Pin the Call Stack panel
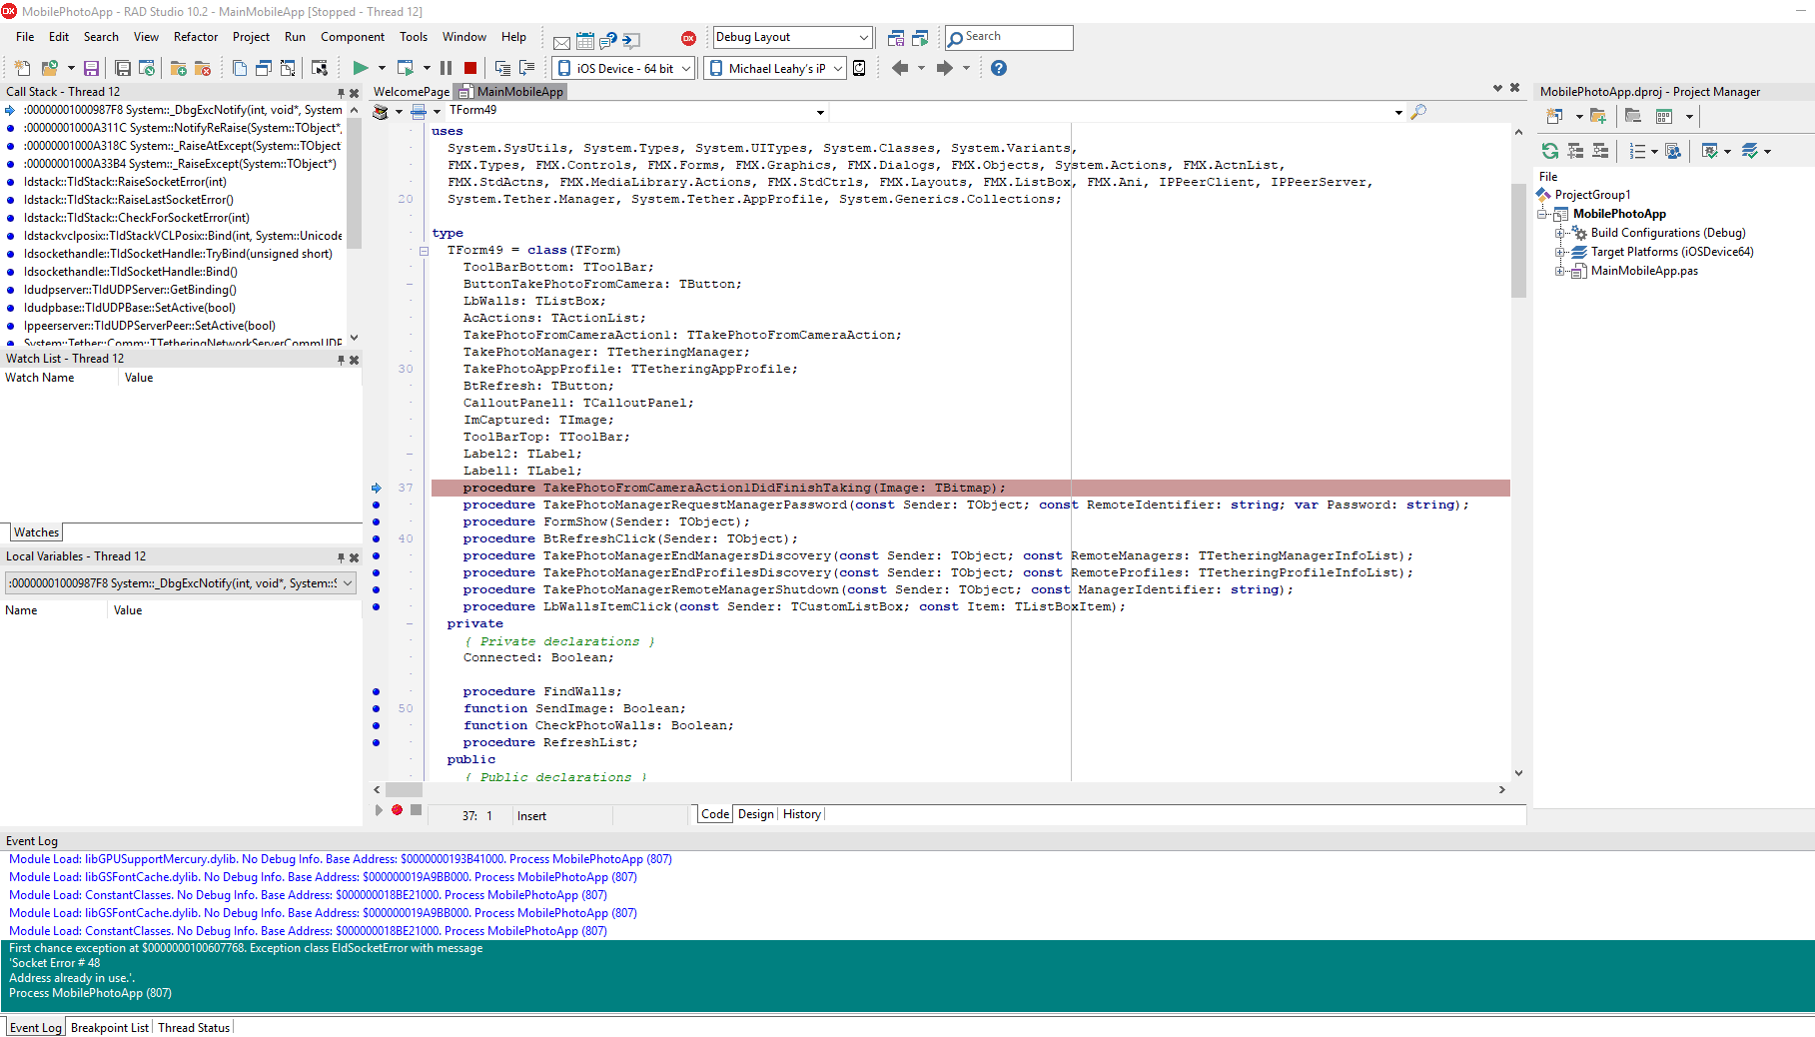 (x=340, y=91)
